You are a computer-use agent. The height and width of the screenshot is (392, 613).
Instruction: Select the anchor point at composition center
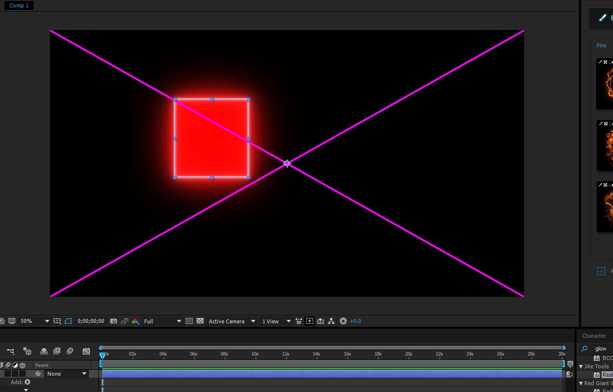pos(287,163)
